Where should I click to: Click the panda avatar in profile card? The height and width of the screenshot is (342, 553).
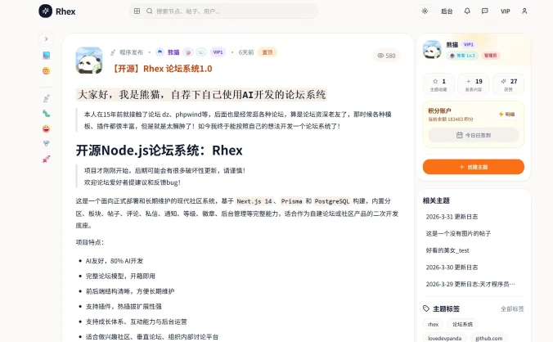pyautogui.click(x=432, y=50)
